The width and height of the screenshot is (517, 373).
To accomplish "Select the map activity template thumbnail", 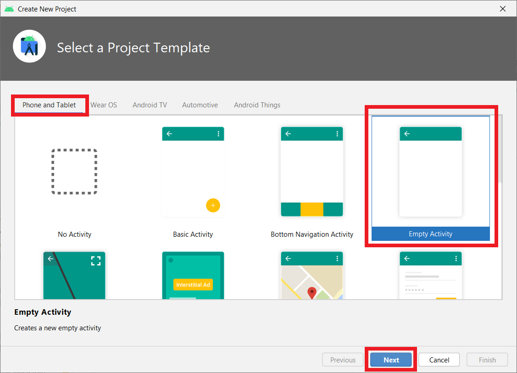I will [x=312, y=275].
